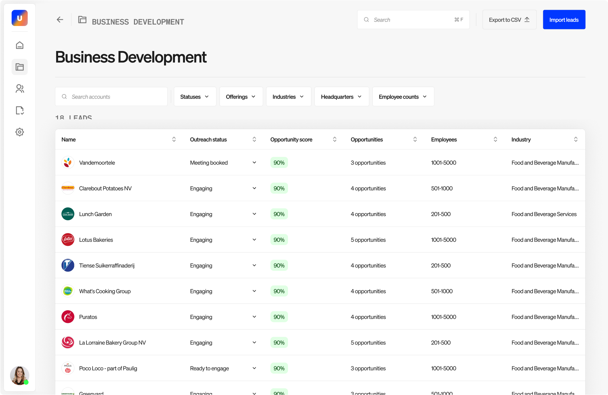Click the Poco Loco Paulig logo

click(68, 368)
